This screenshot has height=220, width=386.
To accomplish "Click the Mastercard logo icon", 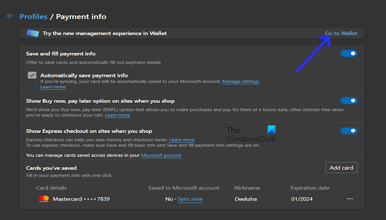I will pos(44,199).
